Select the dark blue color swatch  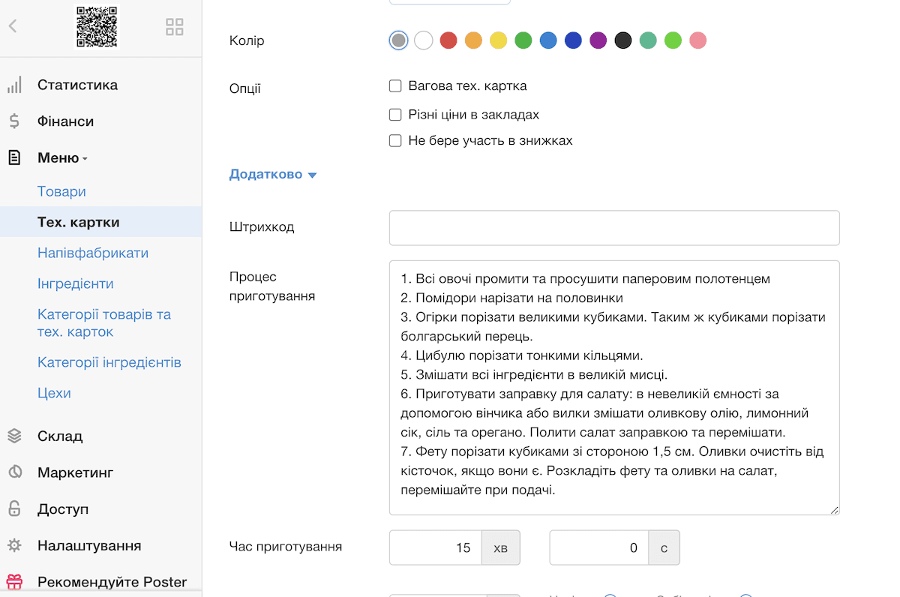point(573,40)
